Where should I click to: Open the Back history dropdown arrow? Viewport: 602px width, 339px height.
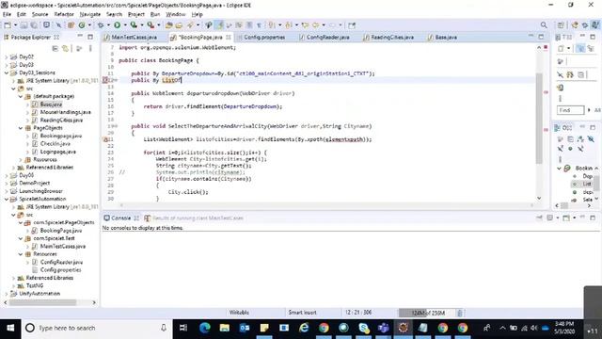click(x=324, y=25)
